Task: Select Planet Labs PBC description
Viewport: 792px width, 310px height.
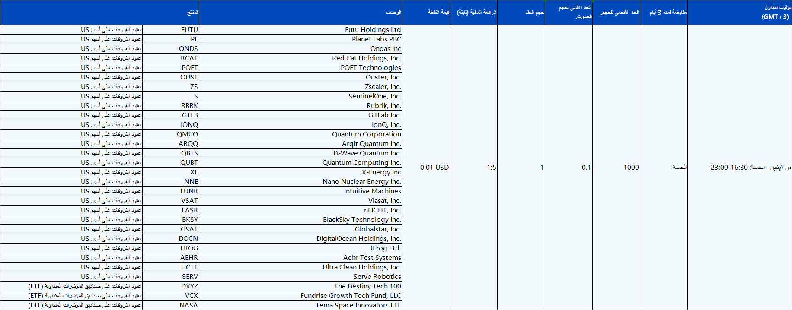Action: click(x=301, y=39)
